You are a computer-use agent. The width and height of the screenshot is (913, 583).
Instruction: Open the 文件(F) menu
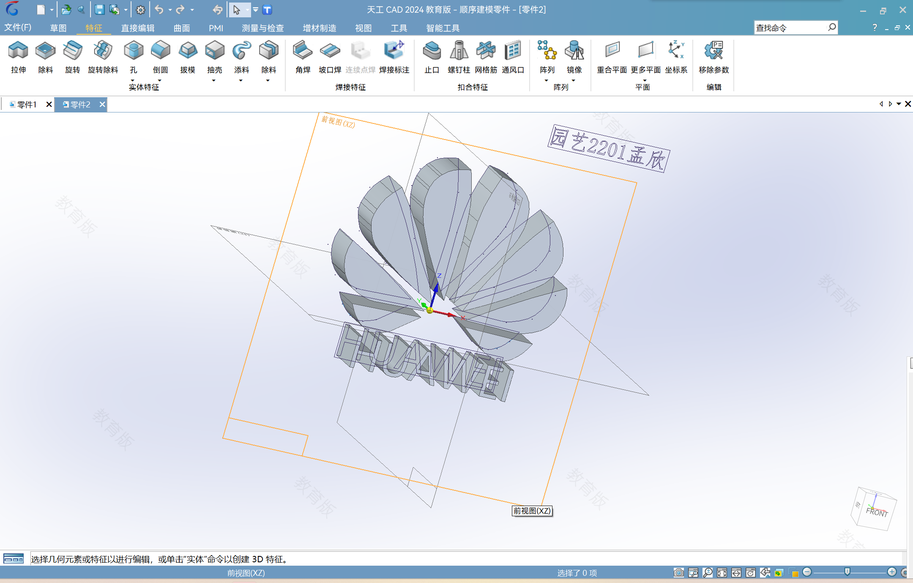[18, 27]
